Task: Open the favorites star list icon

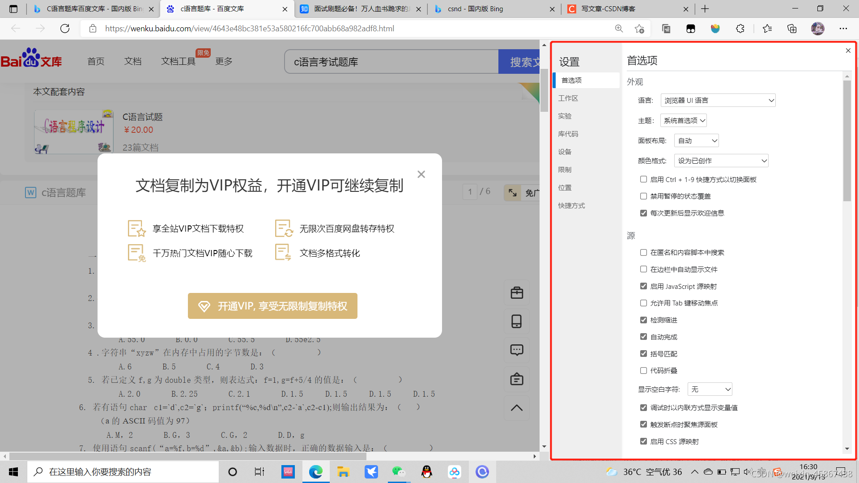Action: tap(767, 29)
